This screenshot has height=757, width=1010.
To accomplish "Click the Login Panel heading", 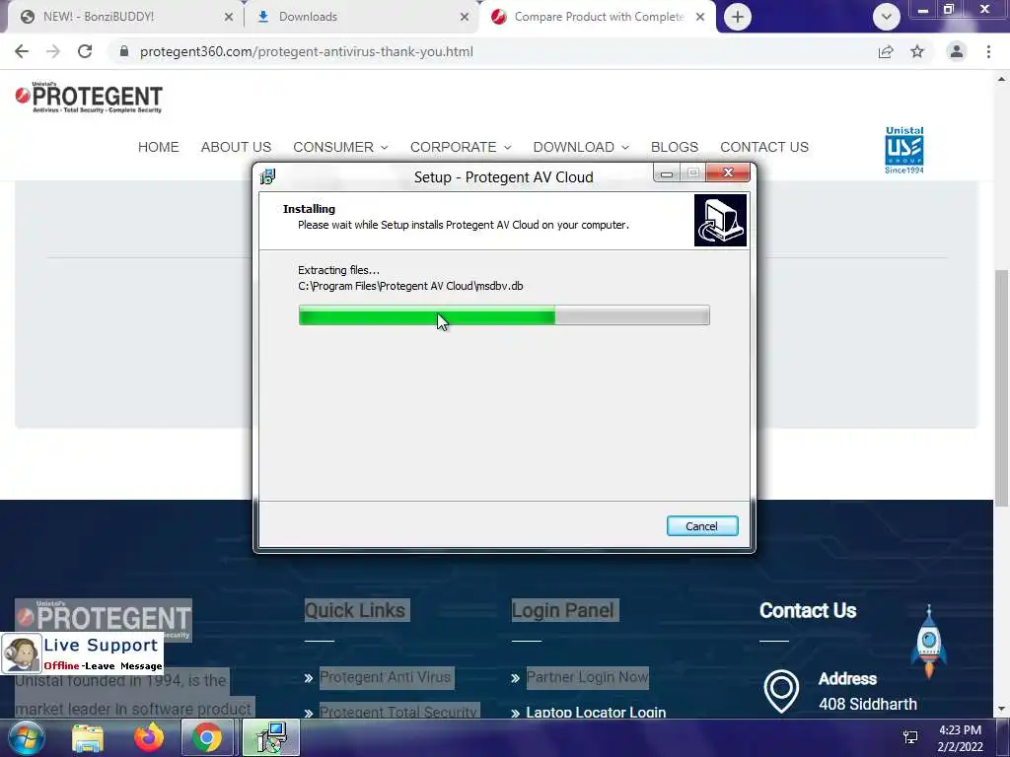I will coord(562,610).
